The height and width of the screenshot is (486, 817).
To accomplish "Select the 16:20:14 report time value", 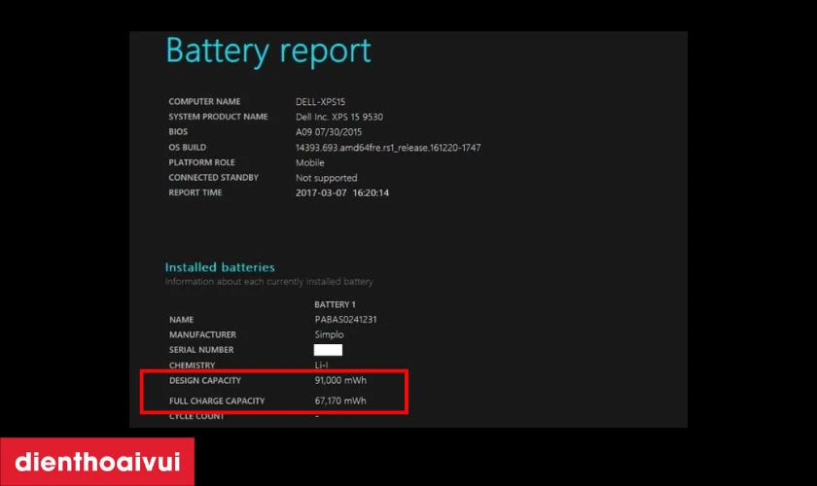I will [371, 192].
